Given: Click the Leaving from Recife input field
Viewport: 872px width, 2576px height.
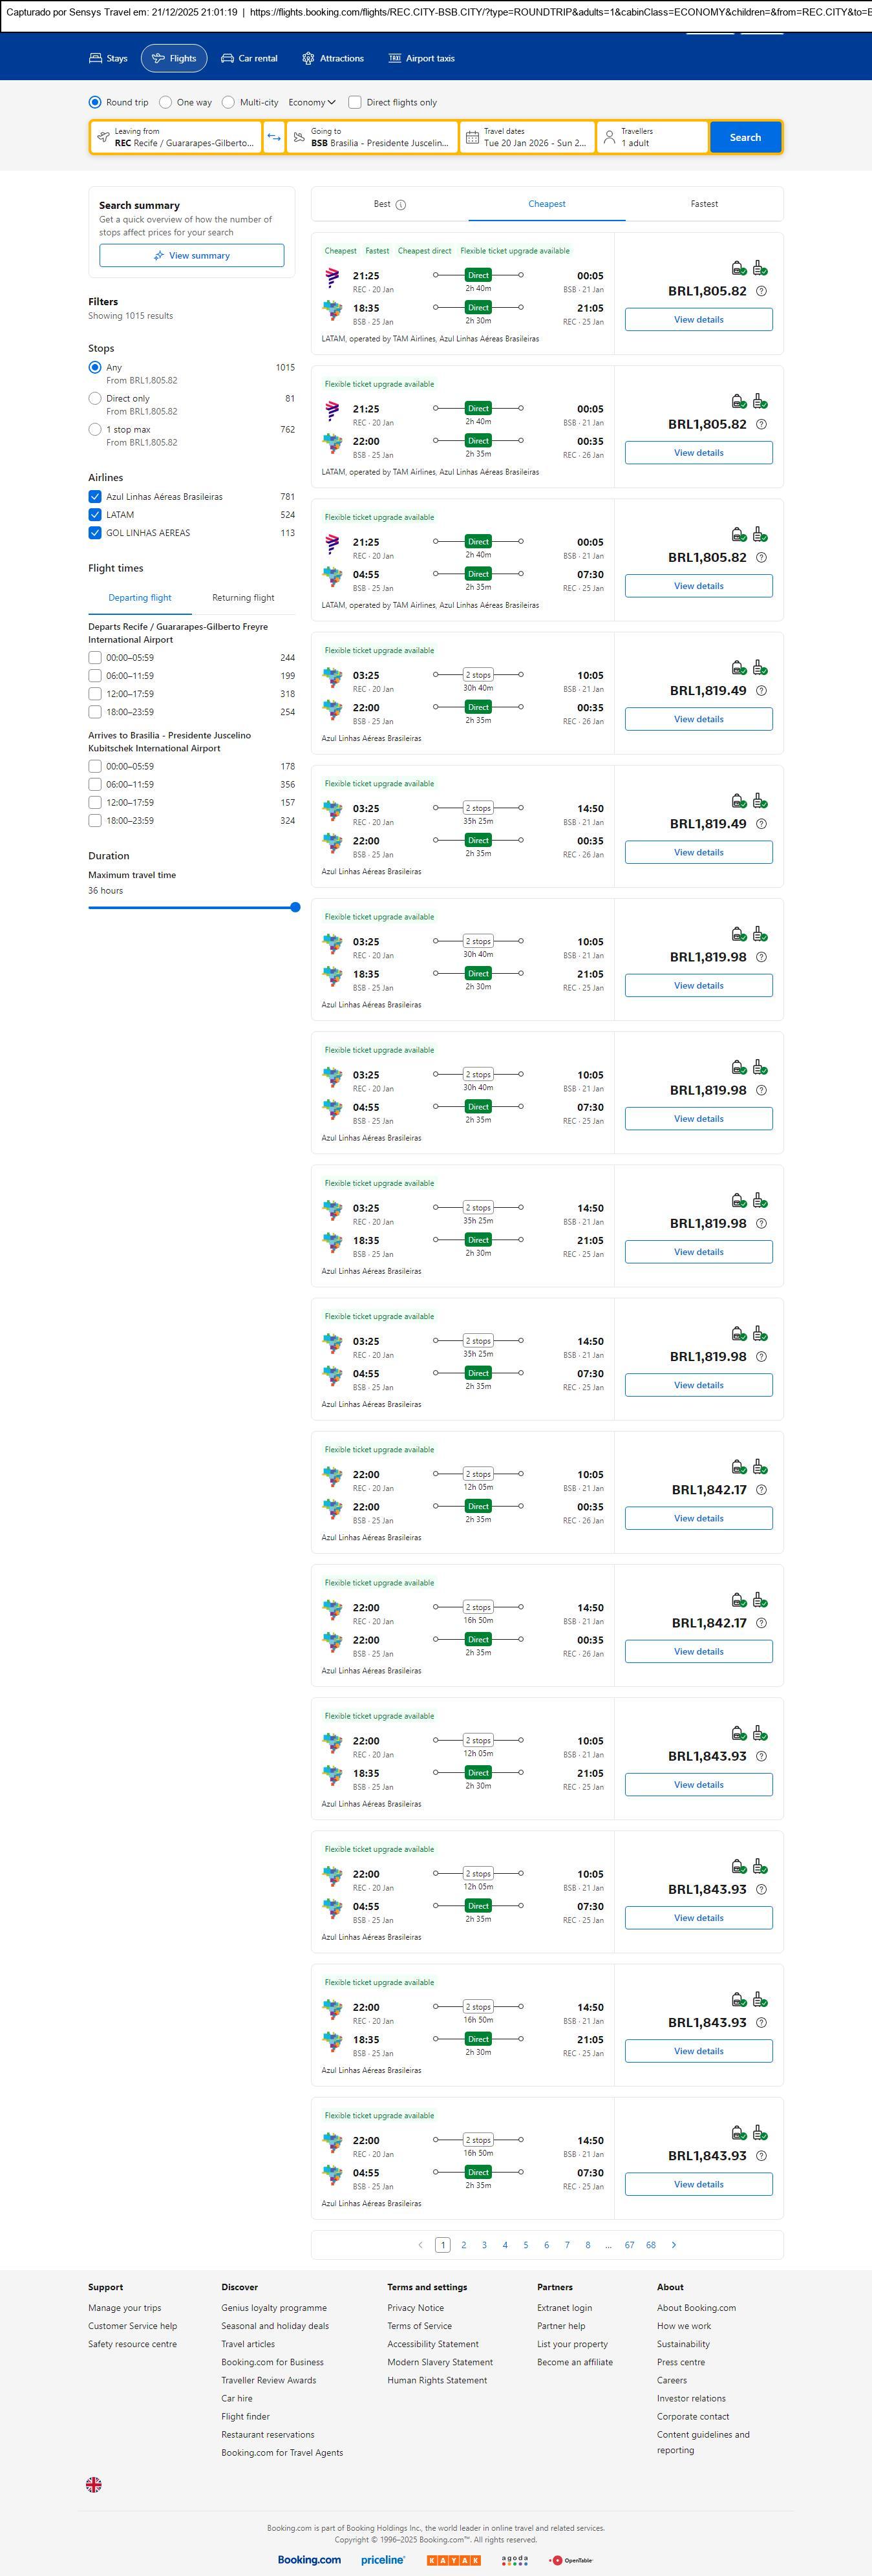Looking at the screenshot, I should (x=176, y=137).
